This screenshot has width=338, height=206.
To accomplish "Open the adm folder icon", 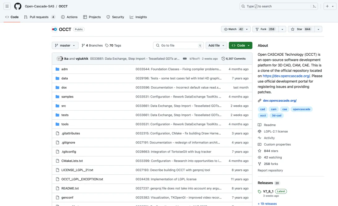I will tap(57, 69).
